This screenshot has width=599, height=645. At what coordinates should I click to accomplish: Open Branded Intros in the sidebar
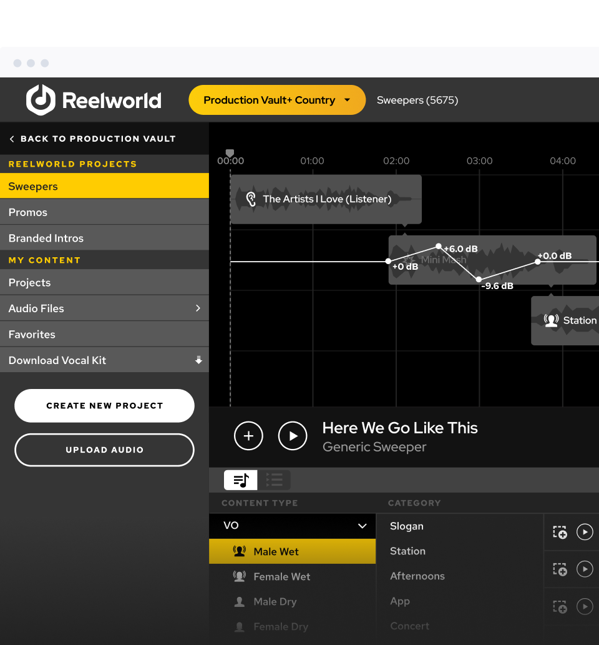pyautogui.click(x=46, y=238)
